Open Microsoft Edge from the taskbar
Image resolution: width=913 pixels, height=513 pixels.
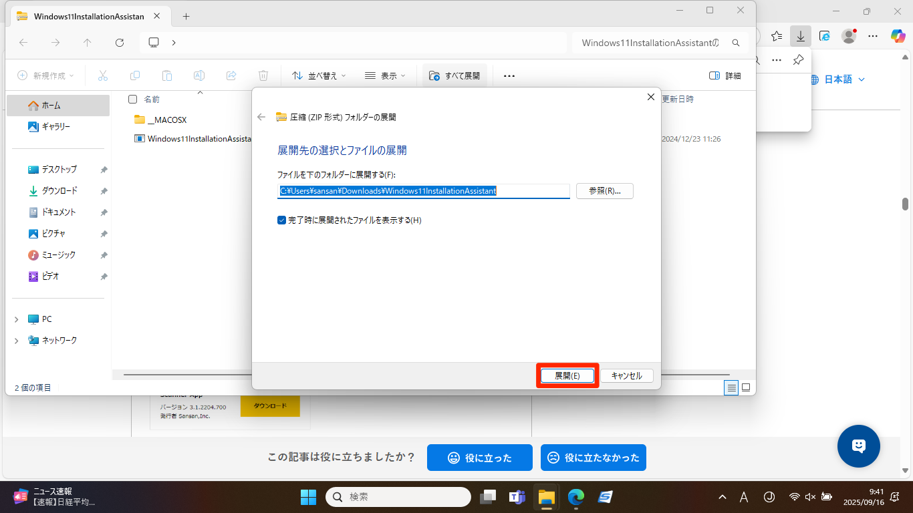(x=576, y=497)
